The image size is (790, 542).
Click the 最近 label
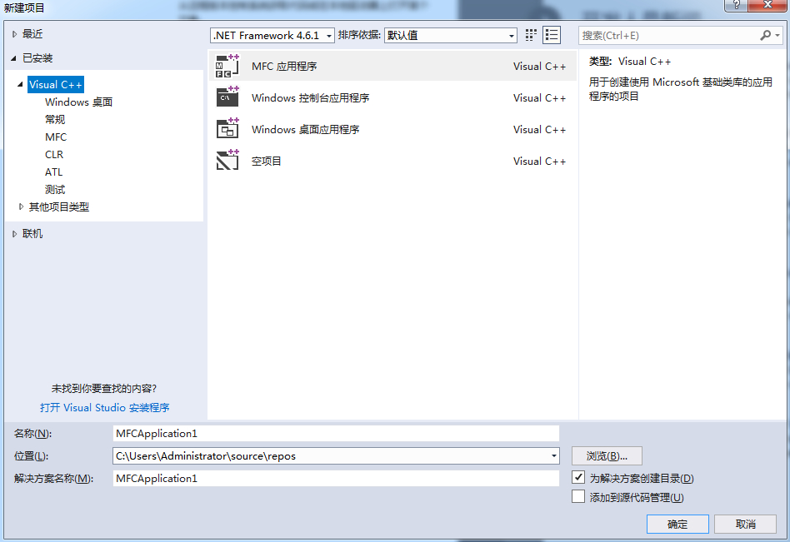pos(32,34)
